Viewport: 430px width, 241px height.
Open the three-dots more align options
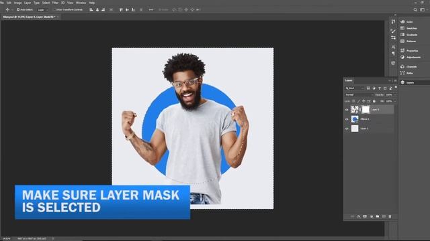click(x=151, y=9)
